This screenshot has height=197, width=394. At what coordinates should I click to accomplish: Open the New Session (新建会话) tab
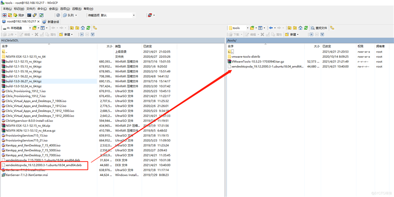(x=51, y=22)
